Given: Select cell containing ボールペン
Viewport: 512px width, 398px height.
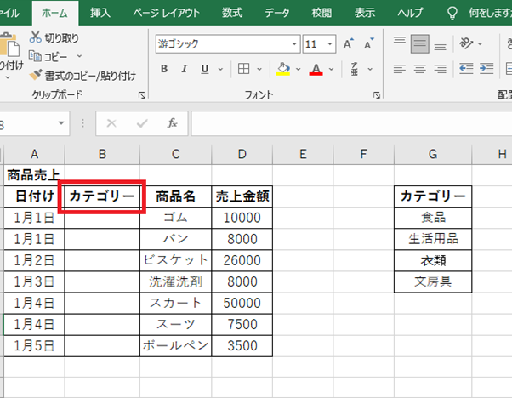Looking at the screenshot, I should point(176,345).
